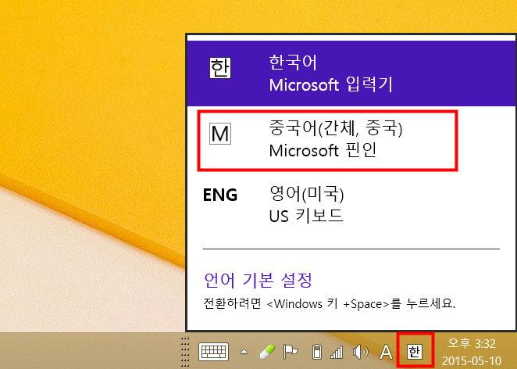This screenshot has width=517, height=369.
Task: Select Korean Microsoft IME input method
Action: click(x=351, y=73)
